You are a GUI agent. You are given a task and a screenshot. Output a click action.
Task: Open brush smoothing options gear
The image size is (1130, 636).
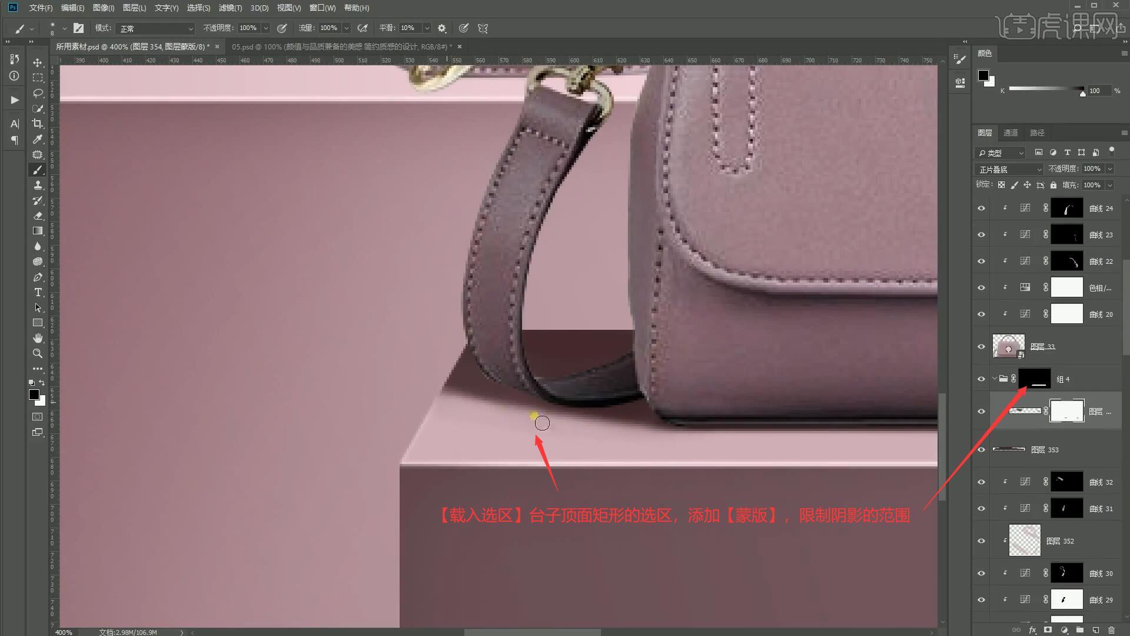(x=442, y=28)
